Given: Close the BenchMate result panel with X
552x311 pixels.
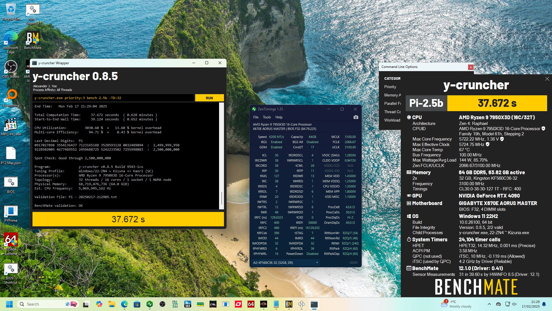Looking at the screenshot, I should click(x=547, y=79).
